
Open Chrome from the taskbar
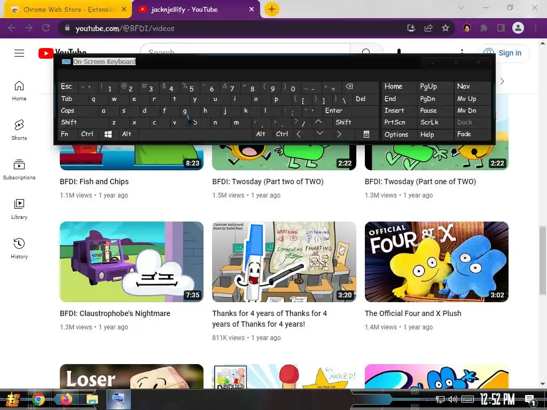pyautogui.click(x=38, y=399)
